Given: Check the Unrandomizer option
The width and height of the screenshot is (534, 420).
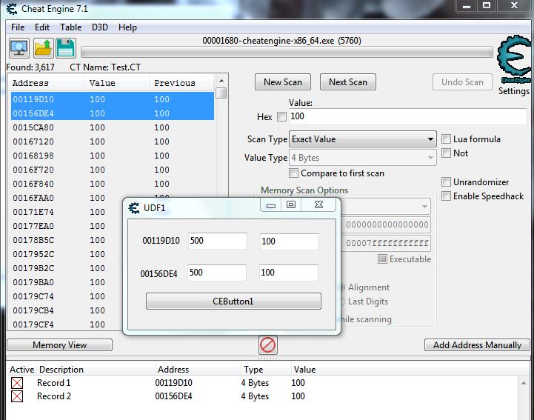Looking at the screenshot, I should [447, 182].
